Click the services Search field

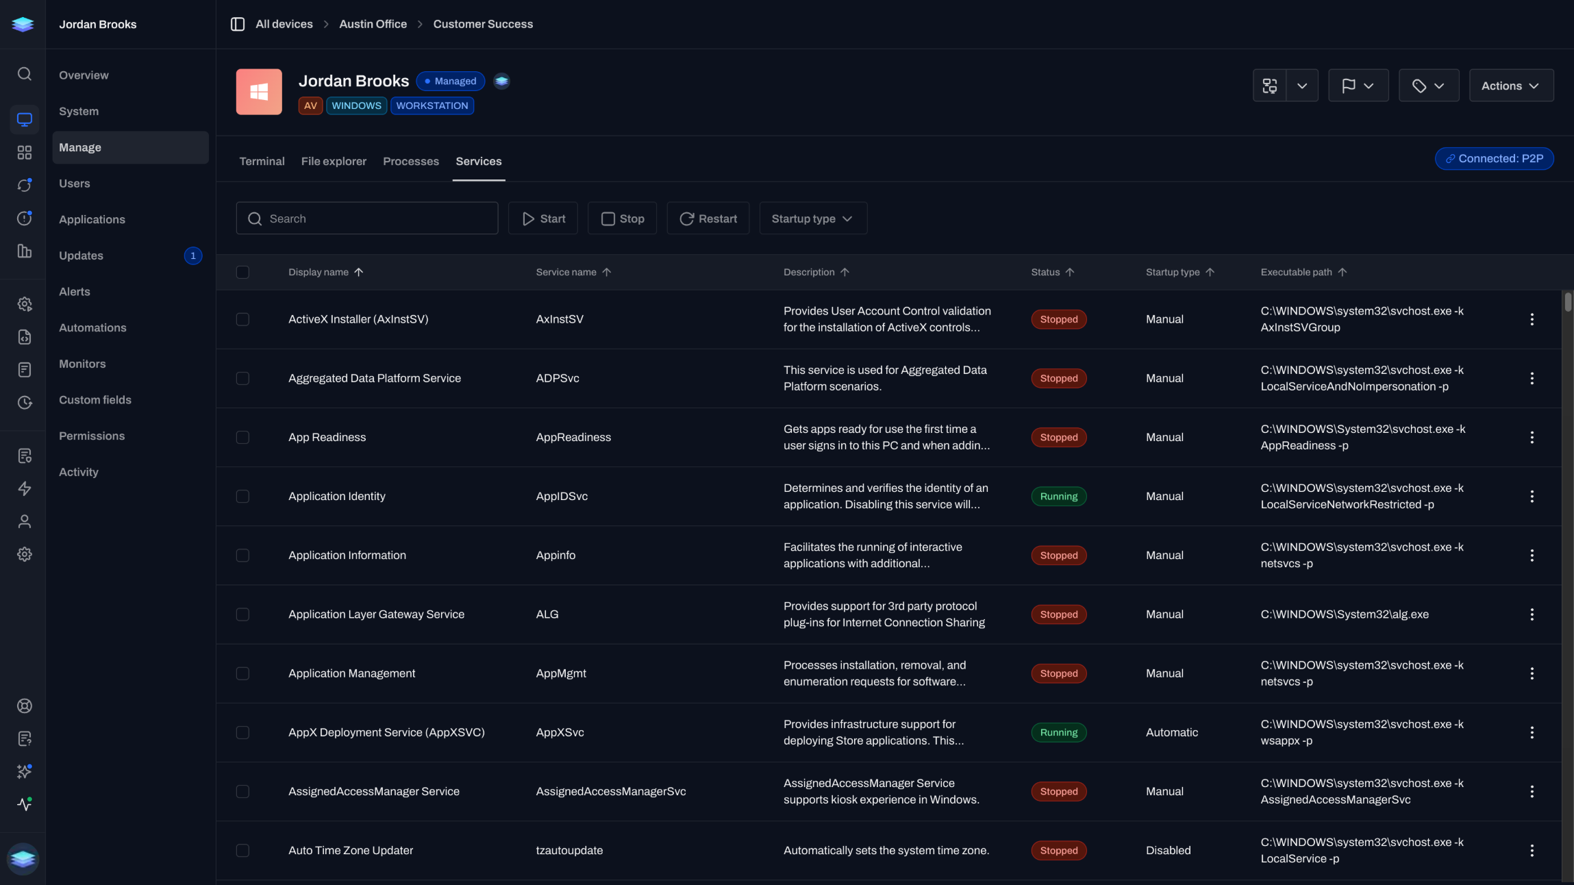coord(367,219)
